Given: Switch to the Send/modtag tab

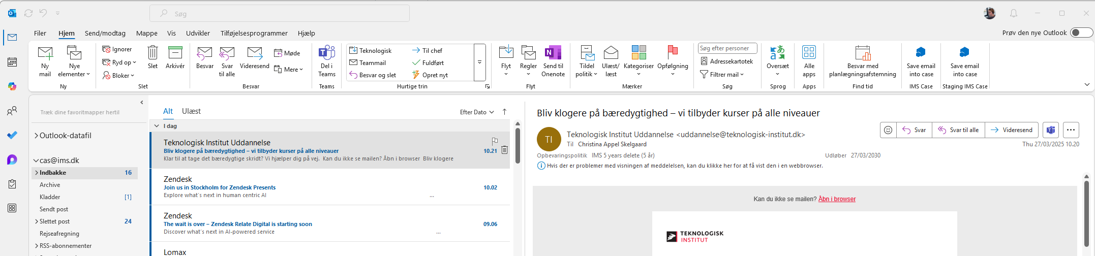Looking at the screenshot, I should [x=105, y=33].
